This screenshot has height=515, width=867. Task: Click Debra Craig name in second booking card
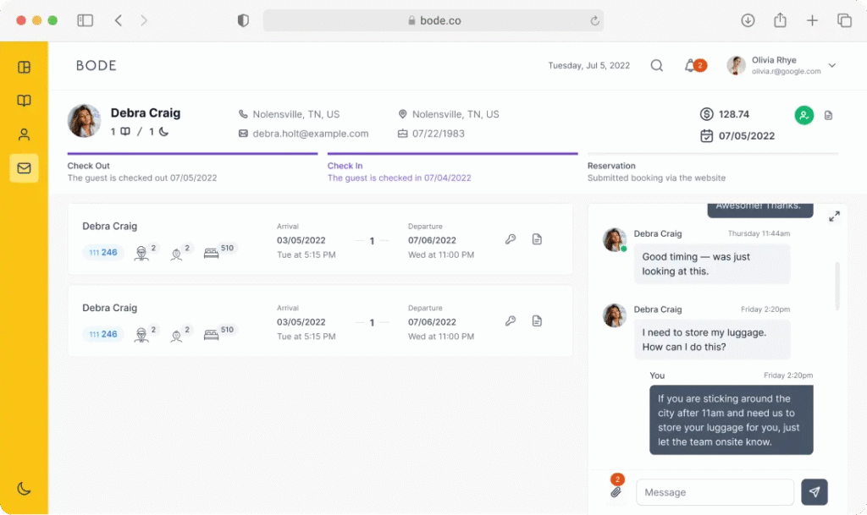pyautogui.click(x=109, y=308)
